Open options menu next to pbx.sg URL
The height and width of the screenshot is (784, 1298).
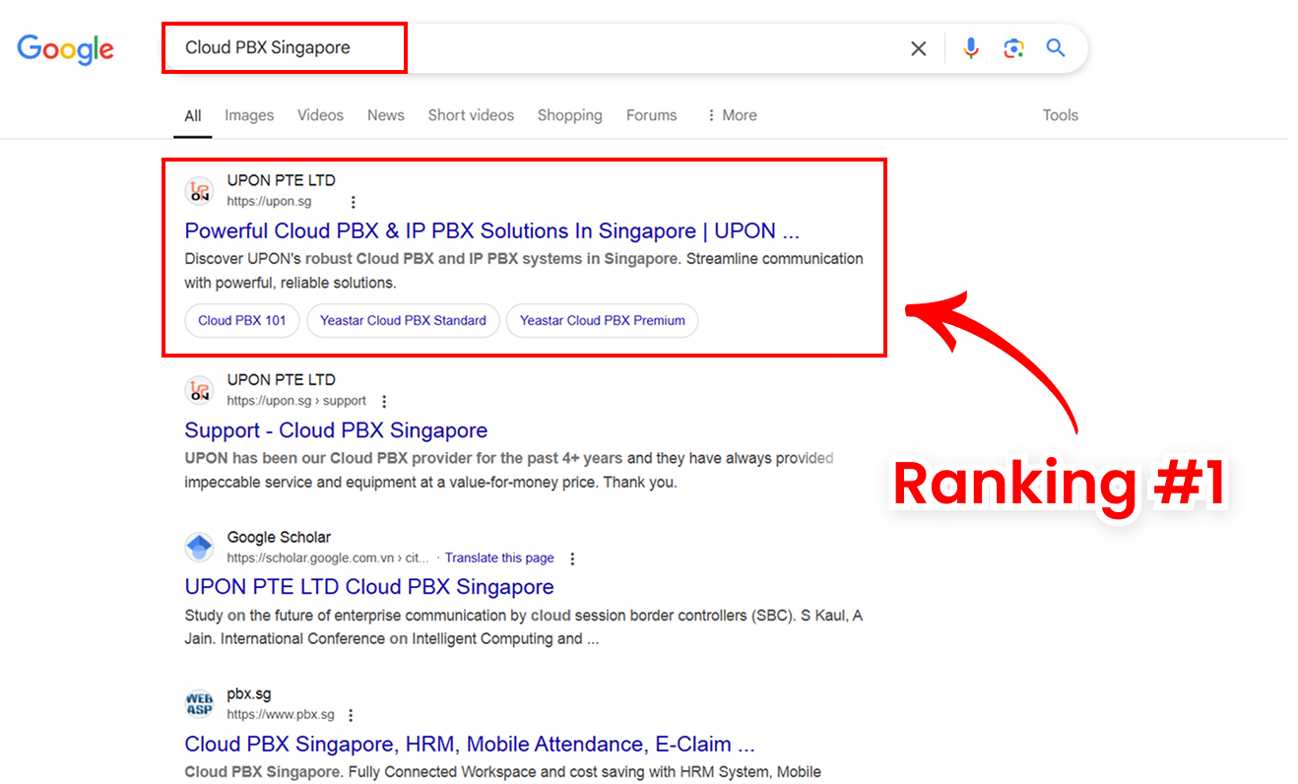point(351,715)
